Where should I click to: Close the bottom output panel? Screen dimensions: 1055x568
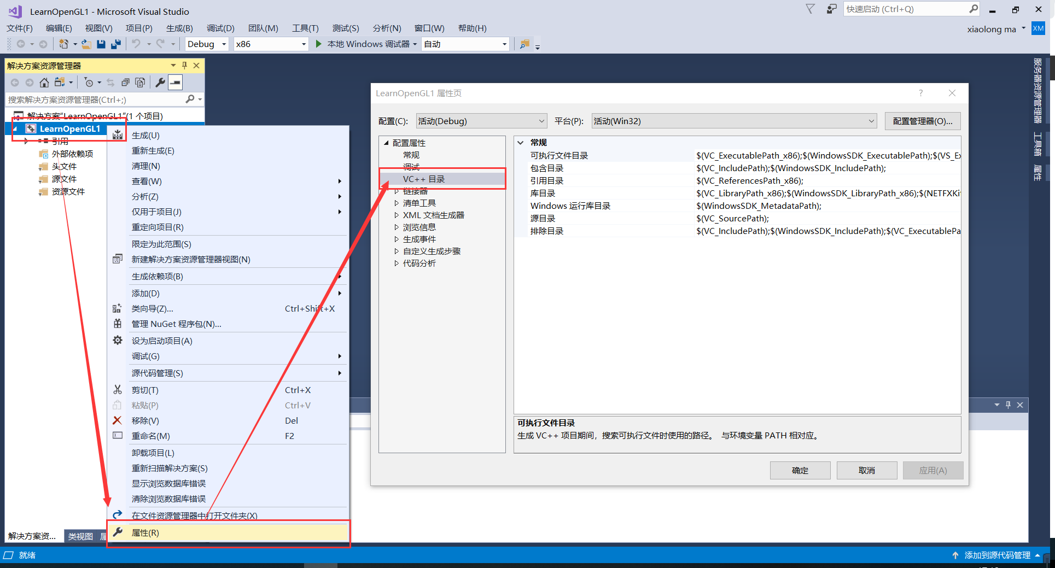point(1020,405)
